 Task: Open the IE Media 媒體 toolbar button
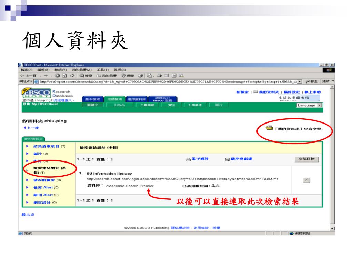pyautogui.click(x=128, y=76)
